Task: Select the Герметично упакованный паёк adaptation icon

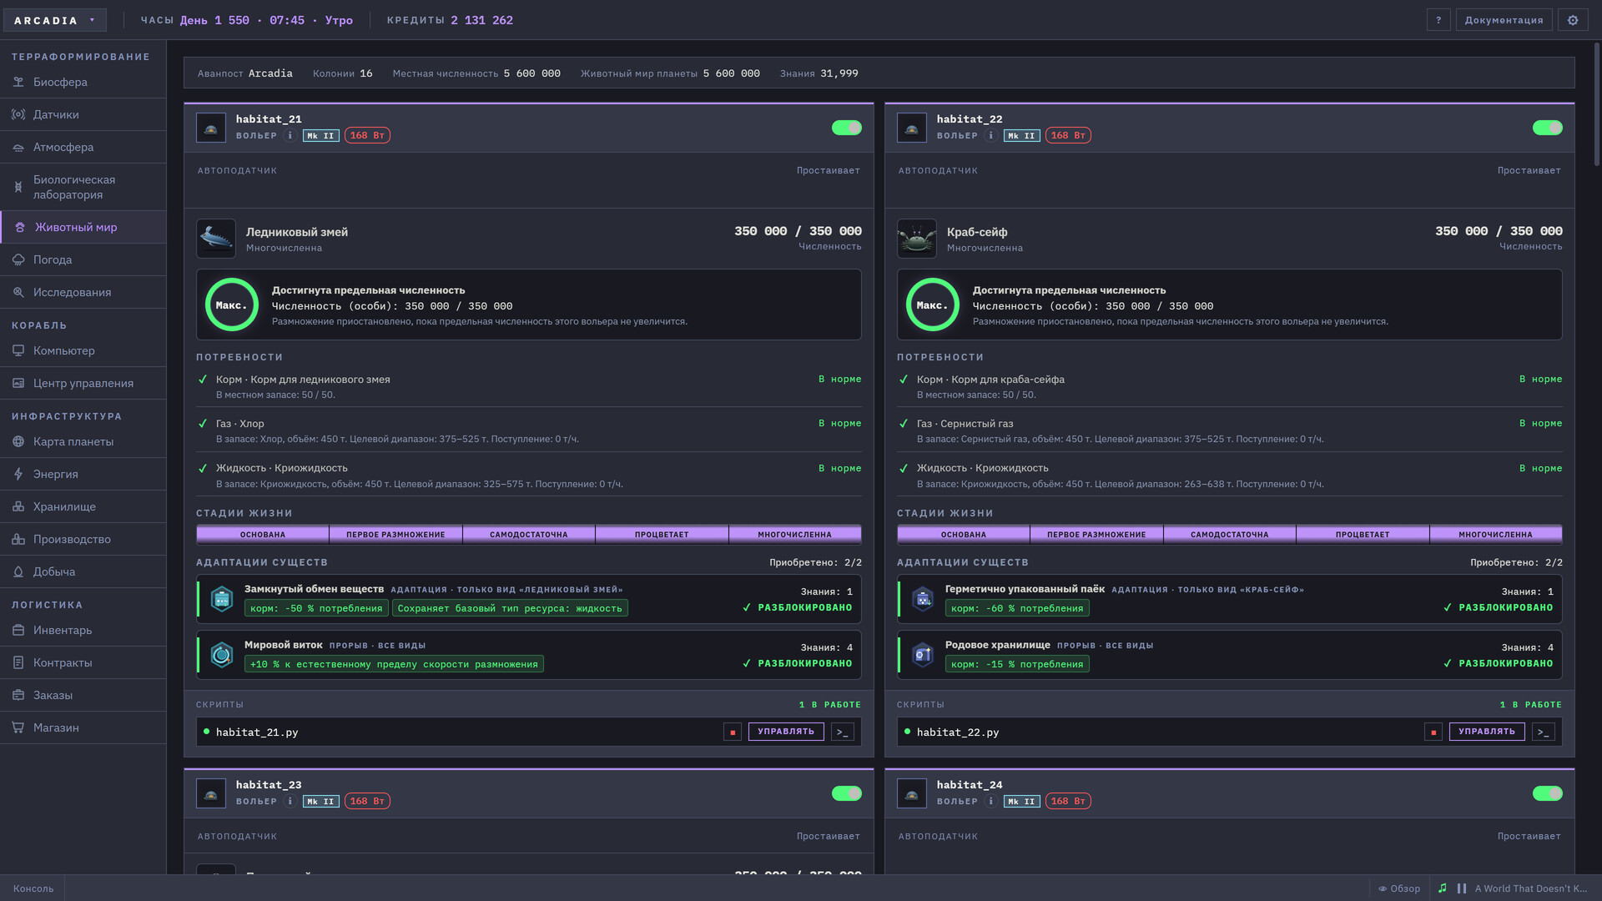Action: (x=923, y=599)
